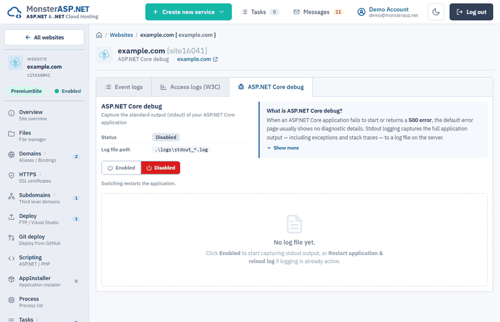Click the green Enabled site status
Screen dimensions: 500x322
(68, 91)
